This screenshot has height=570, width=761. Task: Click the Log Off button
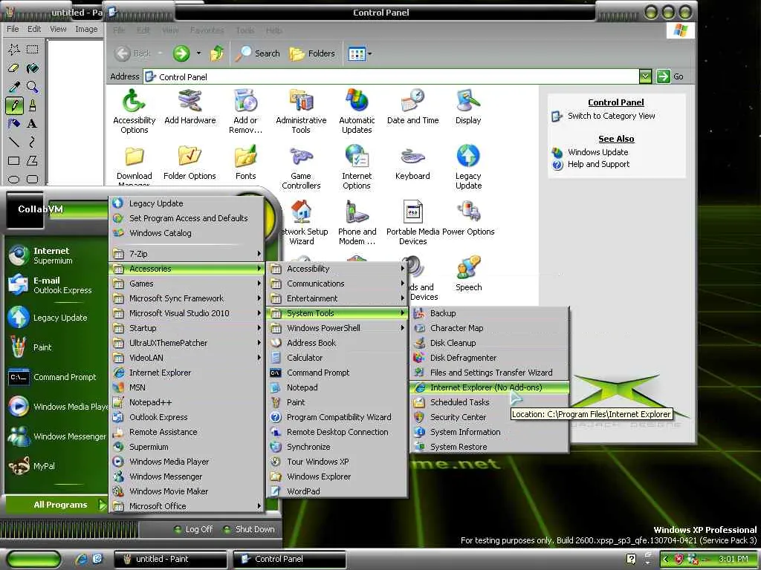coord(193,529)
